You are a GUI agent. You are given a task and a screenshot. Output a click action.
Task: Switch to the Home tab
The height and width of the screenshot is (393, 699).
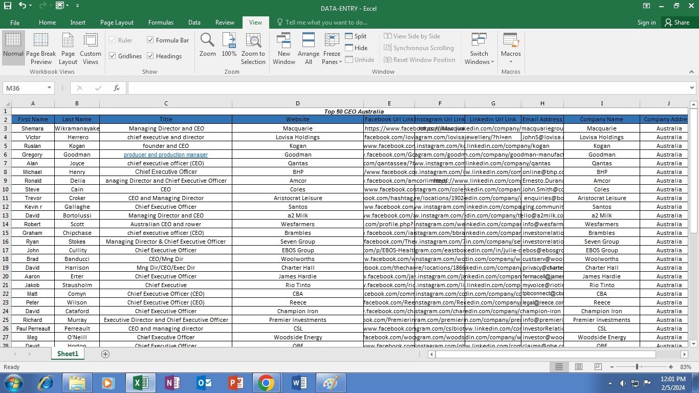coord(47,23)
